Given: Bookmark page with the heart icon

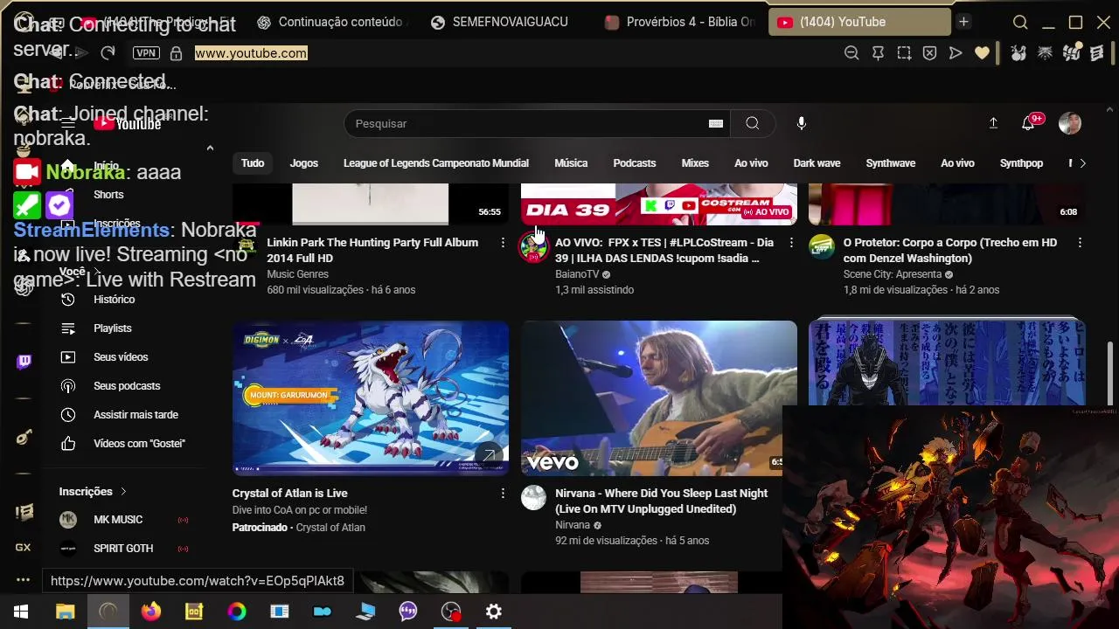Looking at the screenshot, I should click(x=982, y=53).
